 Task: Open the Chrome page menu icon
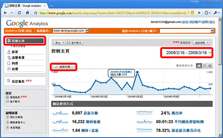point(207,13)
